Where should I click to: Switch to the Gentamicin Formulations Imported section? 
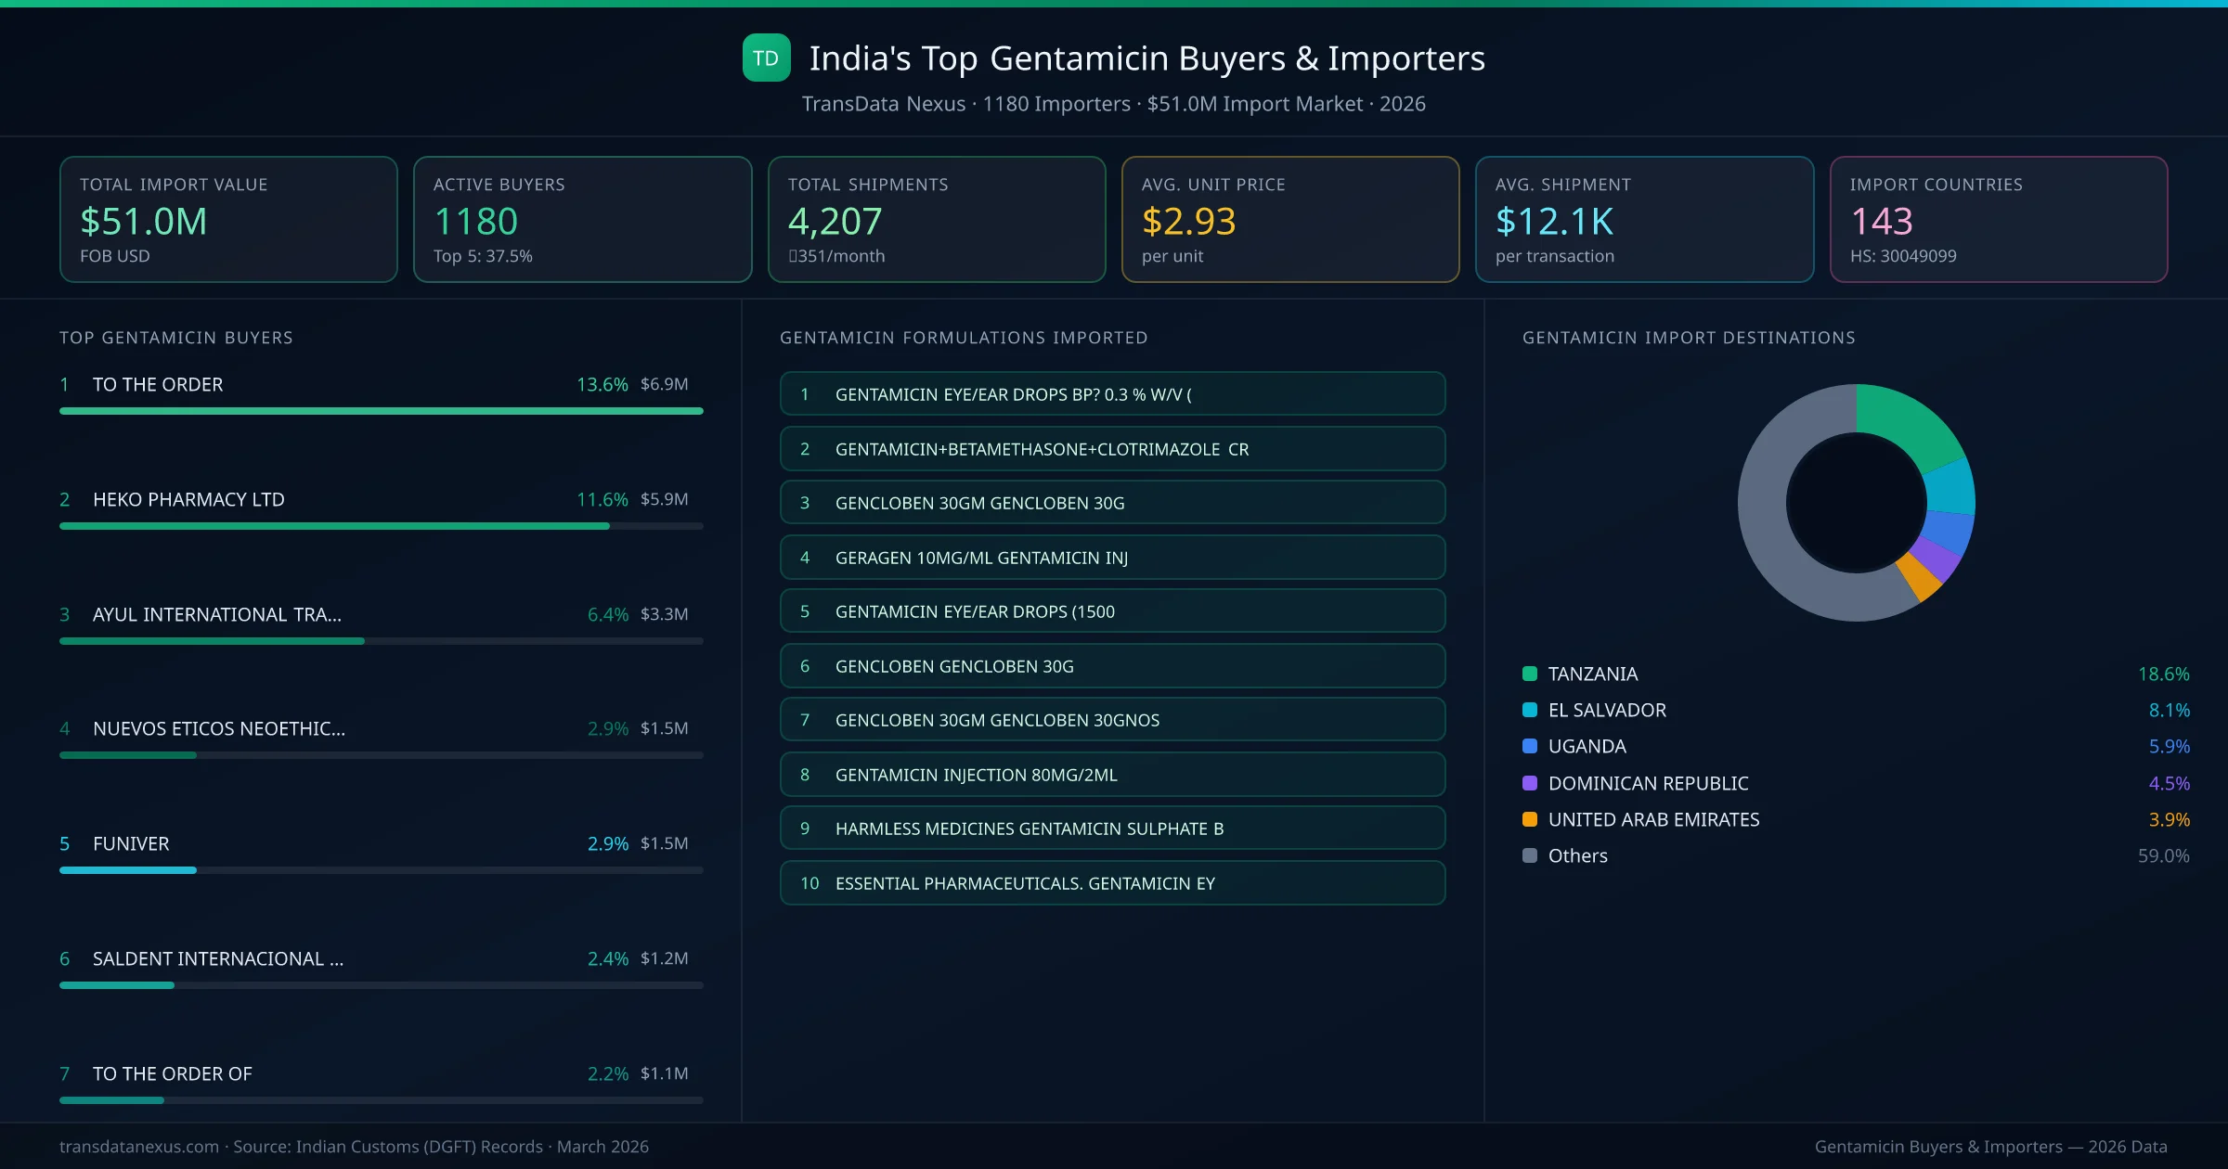click(964, 338)
